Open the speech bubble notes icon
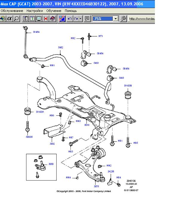Viewport: 191px width, 198px height. tap(87, 19)
